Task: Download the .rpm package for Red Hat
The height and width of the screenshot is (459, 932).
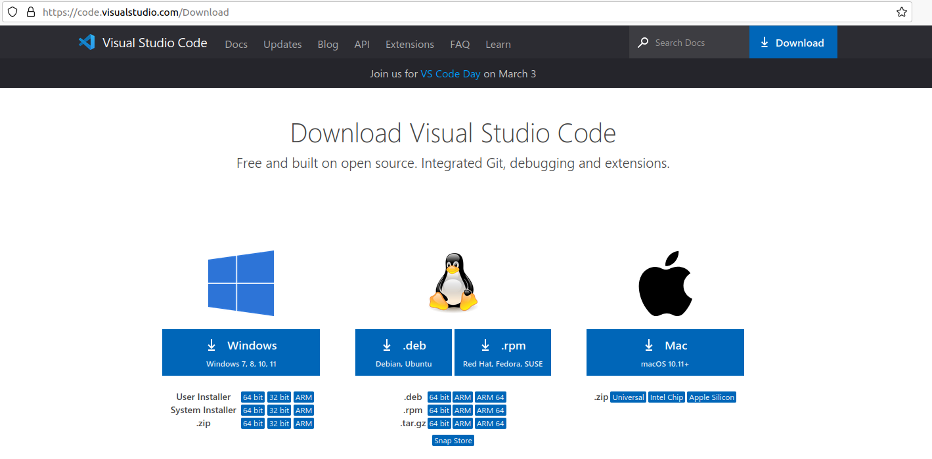Action: (502, 352)
